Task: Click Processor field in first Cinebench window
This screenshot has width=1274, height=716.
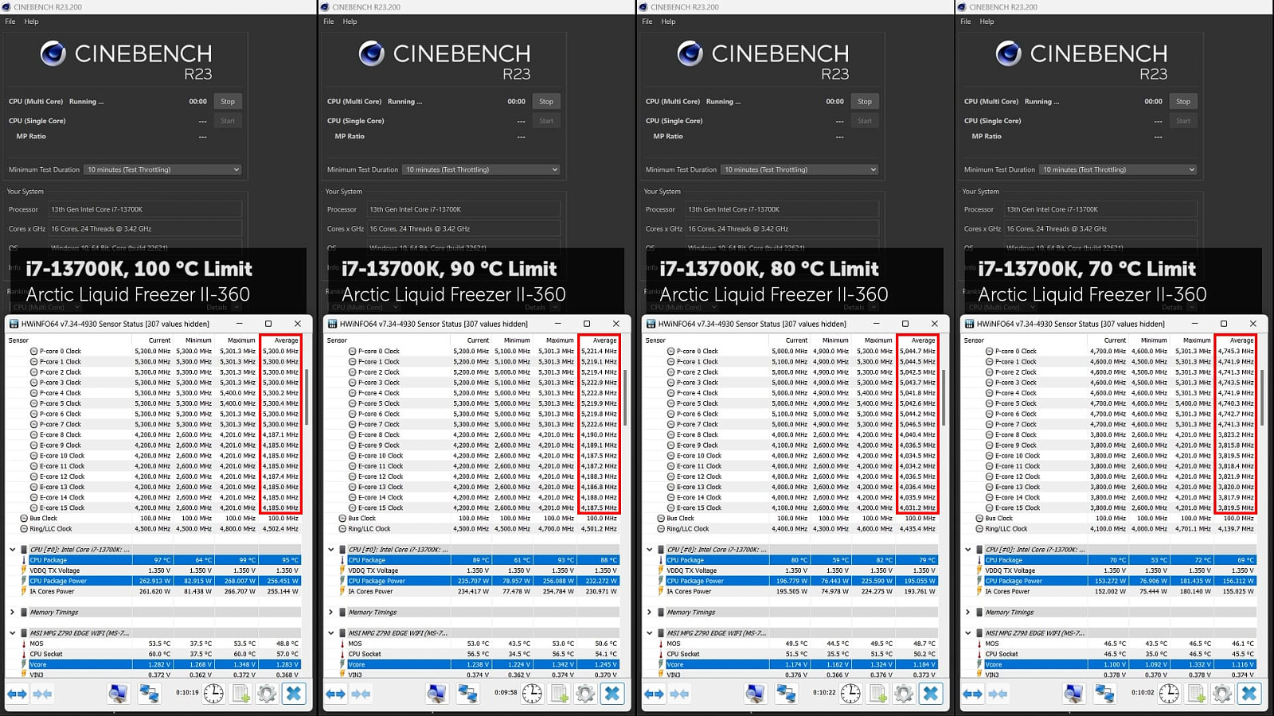Action: coord(145,209)
